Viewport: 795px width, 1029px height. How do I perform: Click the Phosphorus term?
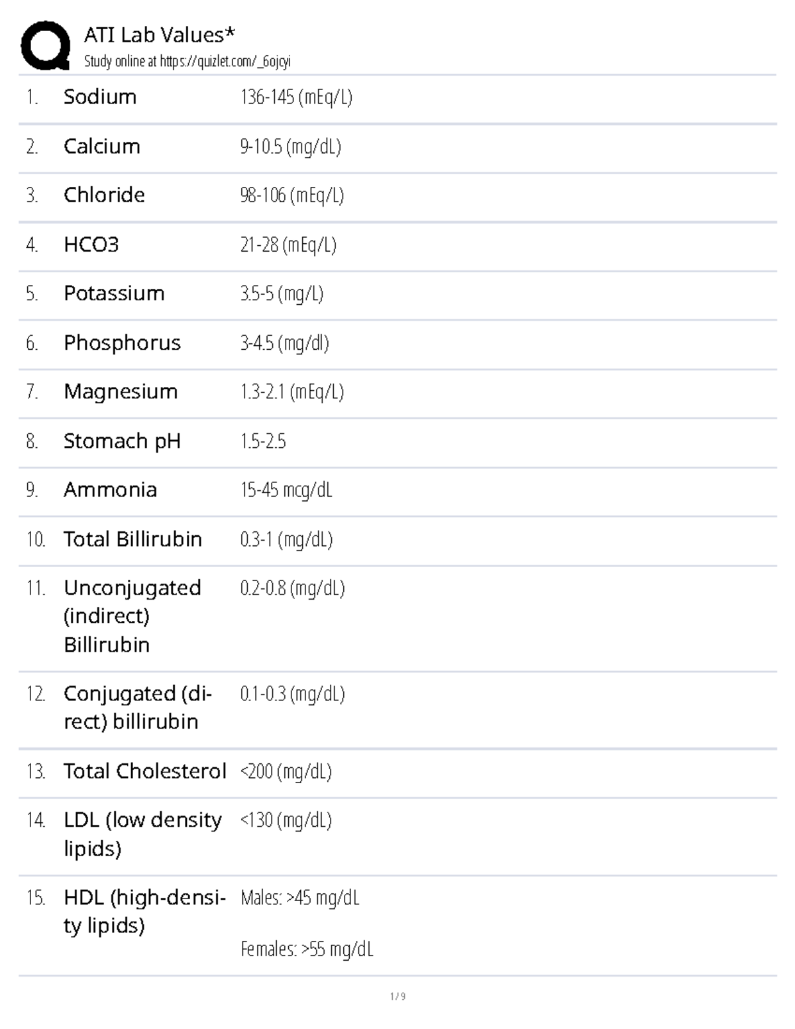tap(122, 343)
